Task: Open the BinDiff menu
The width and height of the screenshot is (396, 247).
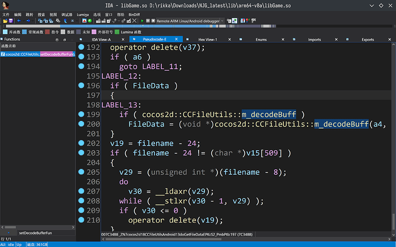Action: [x=134, y=15]
